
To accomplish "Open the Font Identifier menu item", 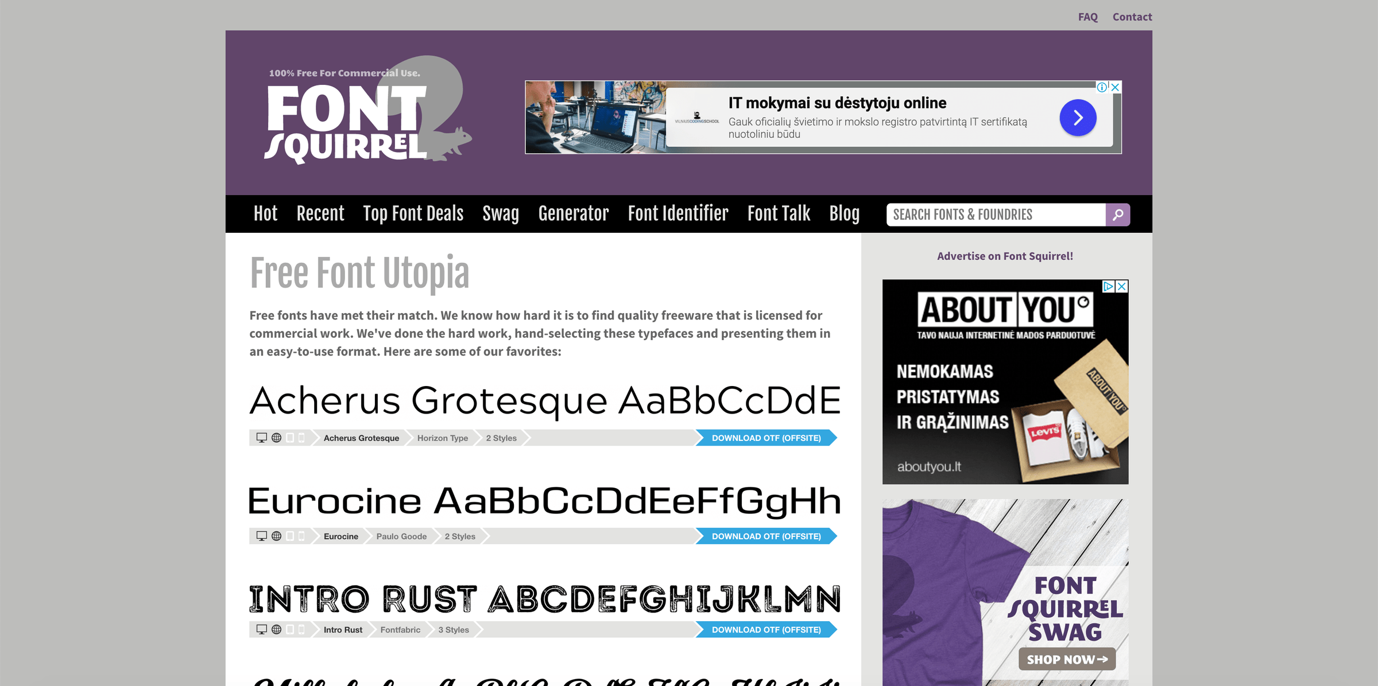I will click(678, 213).
